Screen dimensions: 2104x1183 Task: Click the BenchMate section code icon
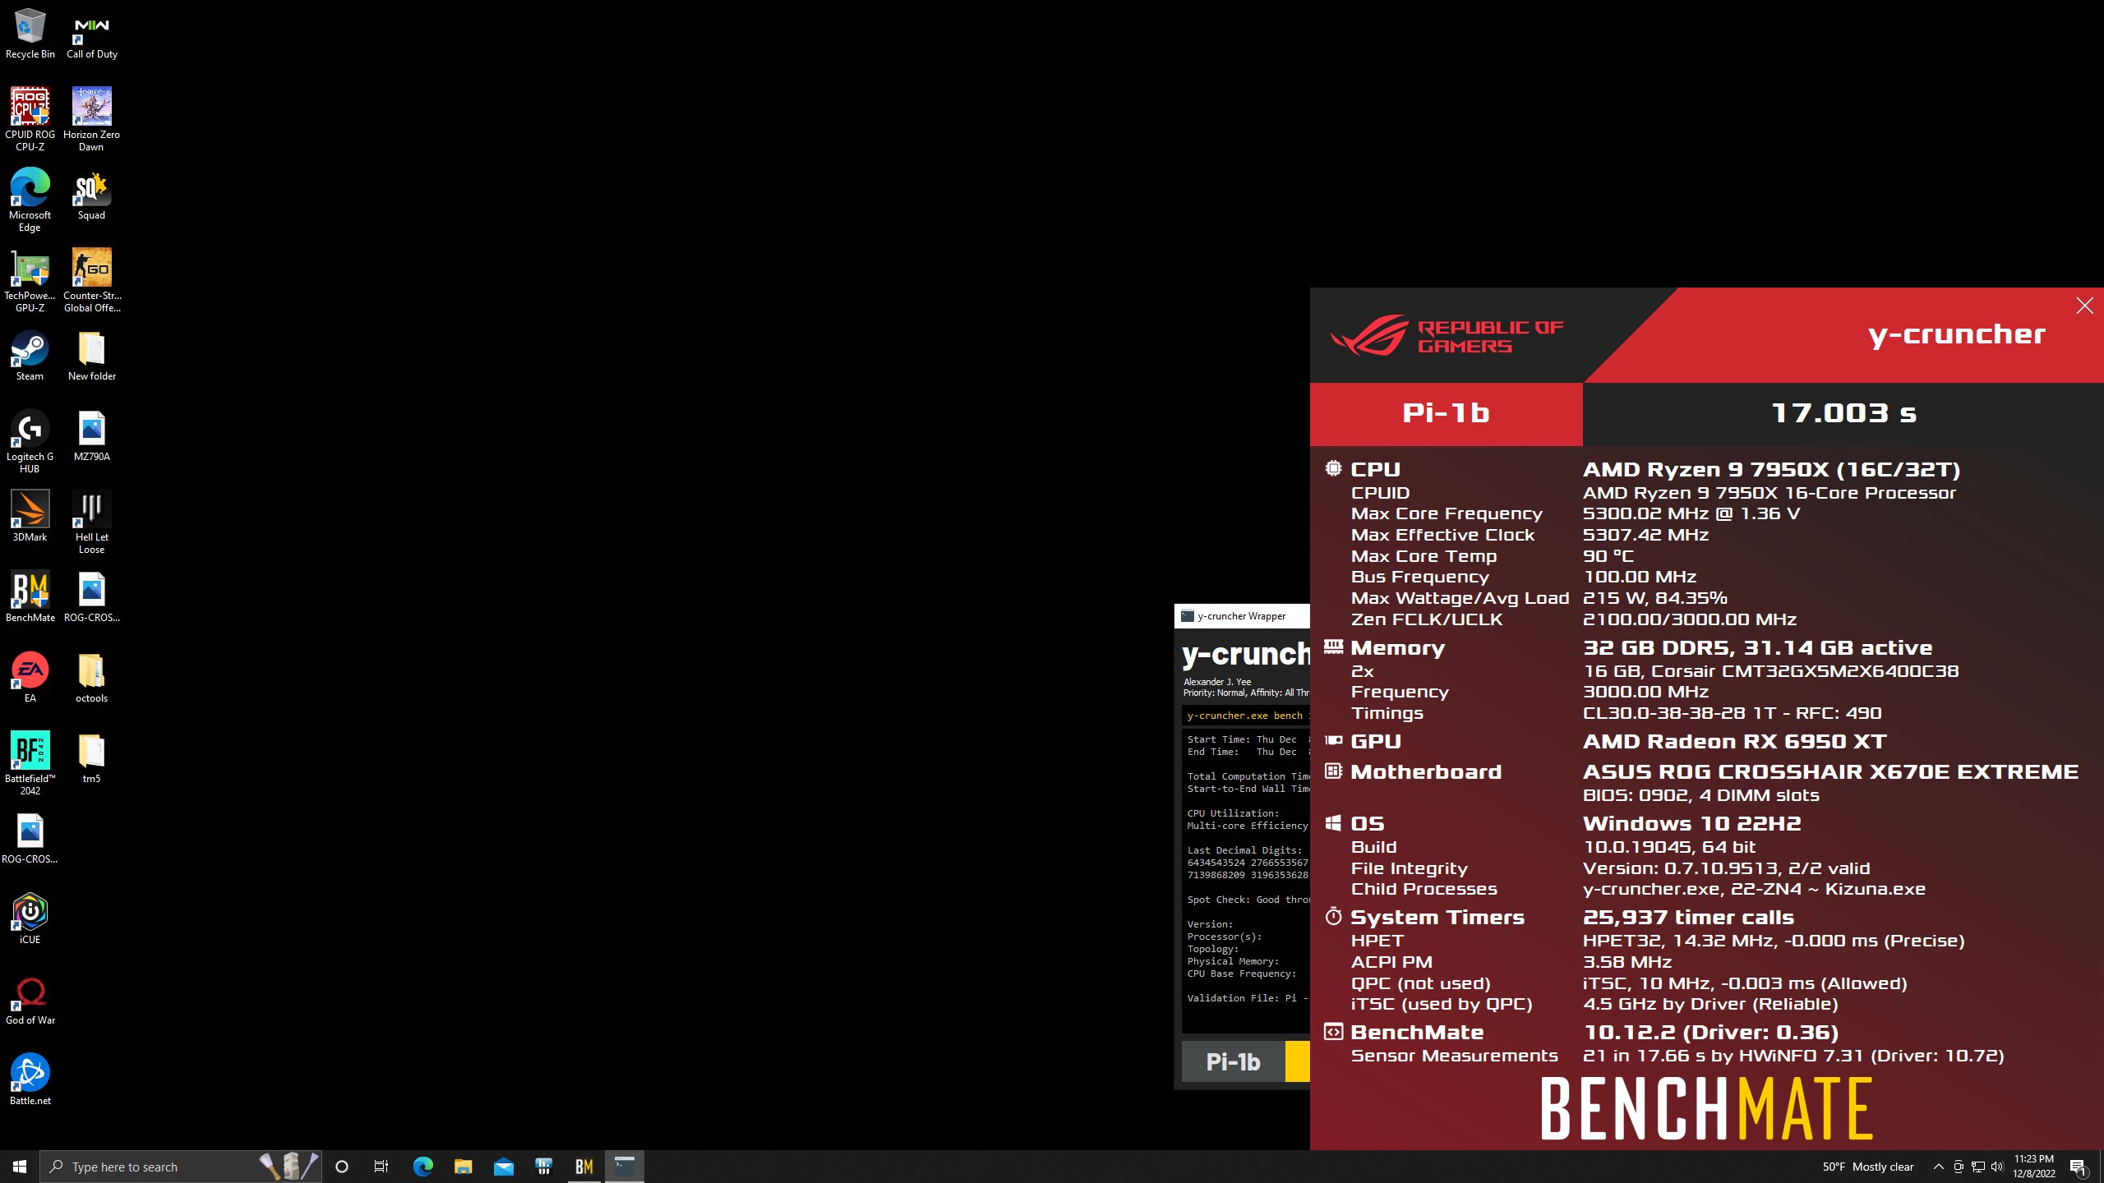(1333, 1032)
